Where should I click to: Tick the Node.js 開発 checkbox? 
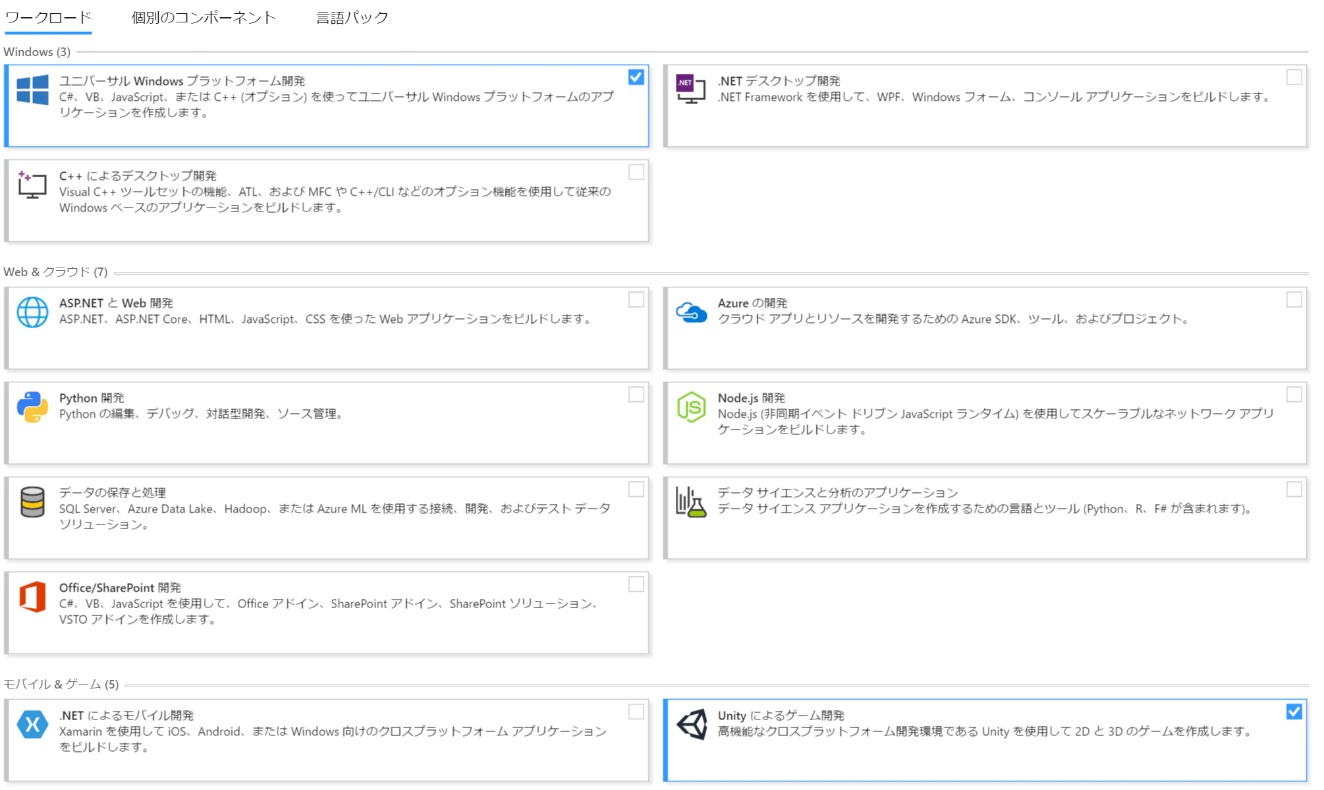click(x=1294, y=395)
